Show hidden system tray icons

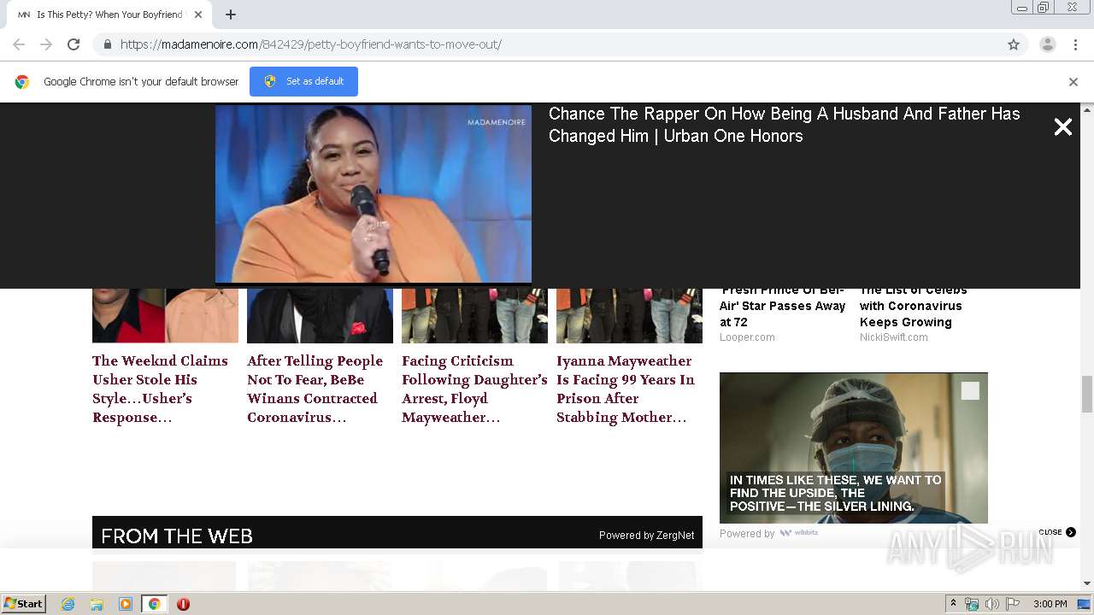pyautogui.click(x=953, y=604)
